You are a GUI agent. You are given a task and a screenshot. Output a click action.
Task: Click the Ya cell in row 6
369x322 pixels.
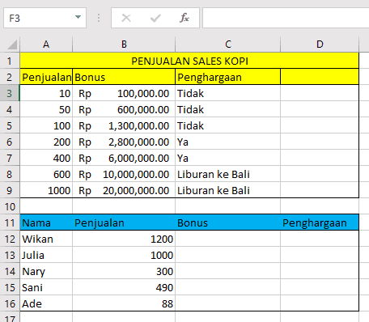pos(228,142)
